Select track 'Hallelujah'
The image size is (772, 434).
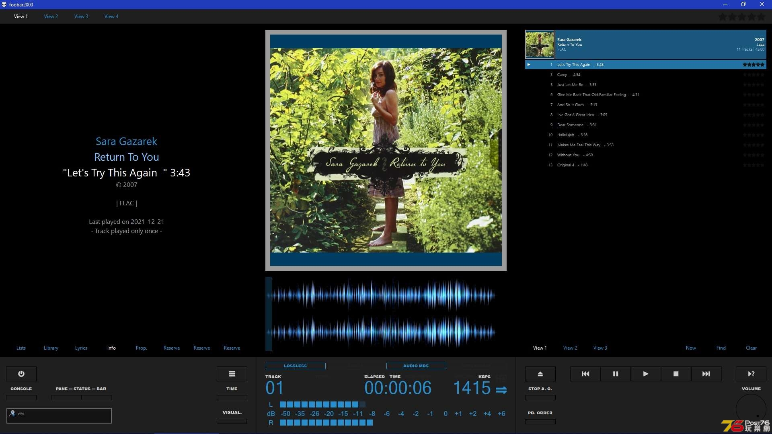coord(646,135)
